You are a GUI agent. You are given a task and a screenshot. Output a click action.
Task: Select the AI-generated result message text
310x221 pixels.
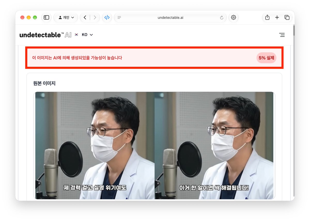point(77,58)
